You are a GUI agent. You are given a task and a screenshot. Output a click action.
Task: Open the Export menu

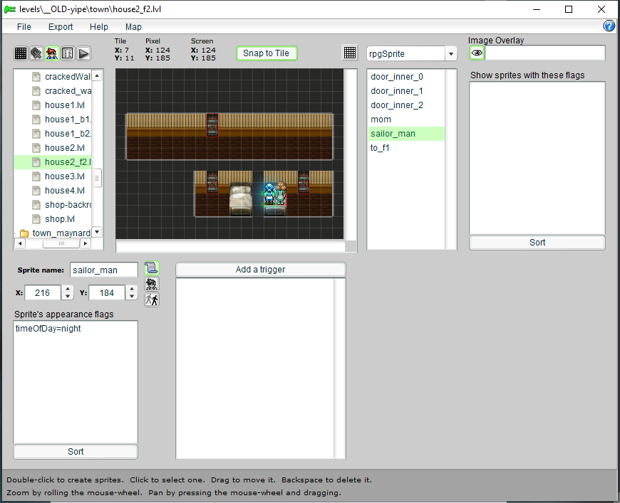tap(61, 27)
